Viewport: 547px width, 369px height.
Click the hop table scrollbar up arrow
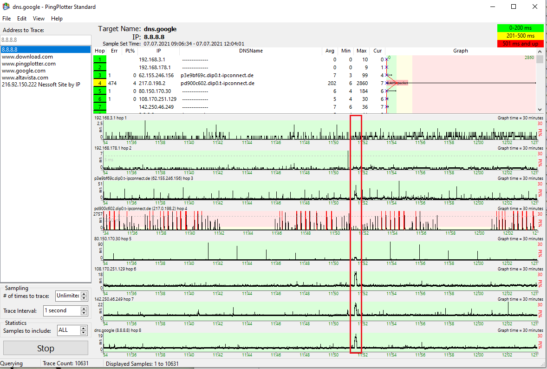tap(540, 51)
